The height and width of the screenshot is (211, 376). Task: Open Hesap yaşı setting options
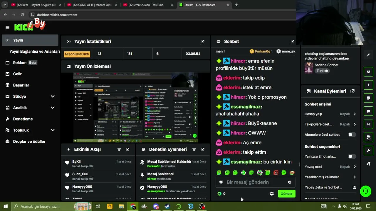pyautogui.click(x=330, y=114)
